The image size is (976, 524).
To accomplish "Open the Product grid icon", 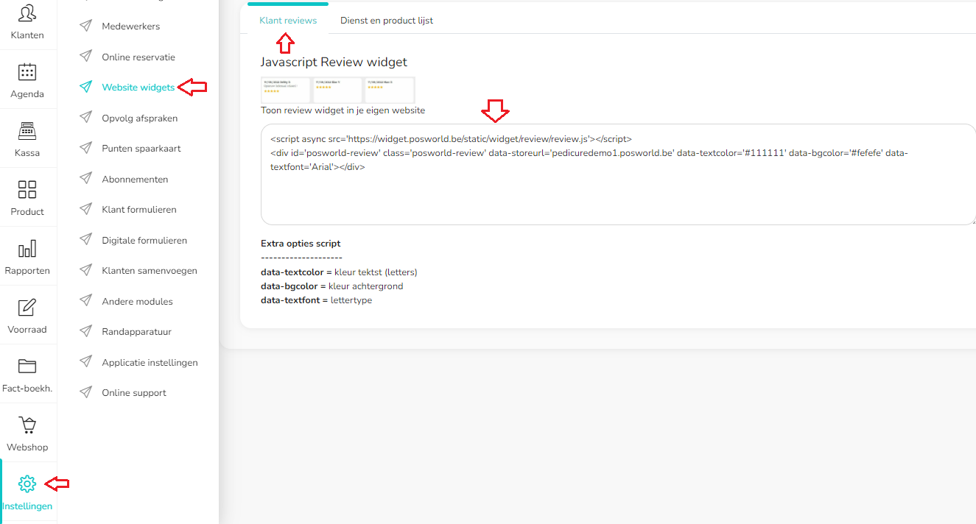I will click(x=27, y=189).
